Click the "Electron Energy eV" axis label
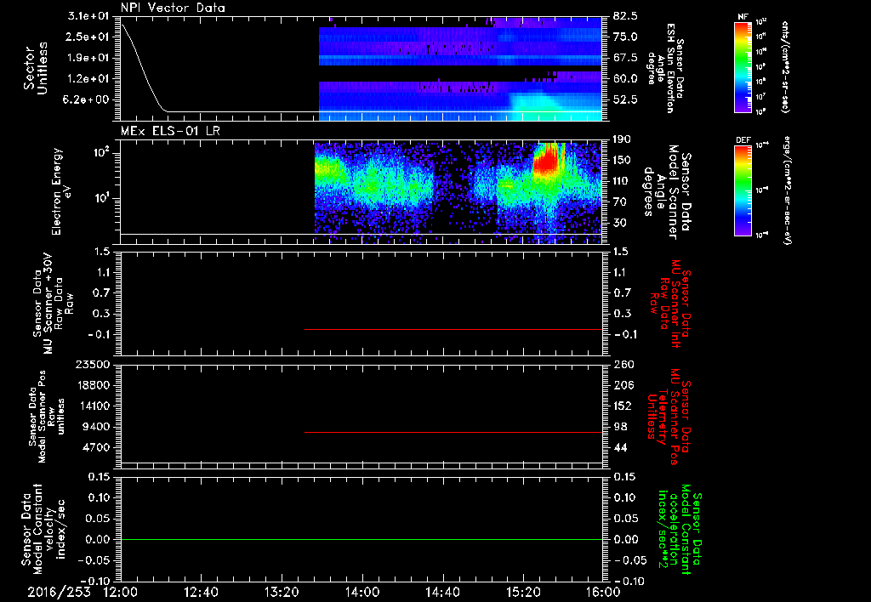 [62, 191]
